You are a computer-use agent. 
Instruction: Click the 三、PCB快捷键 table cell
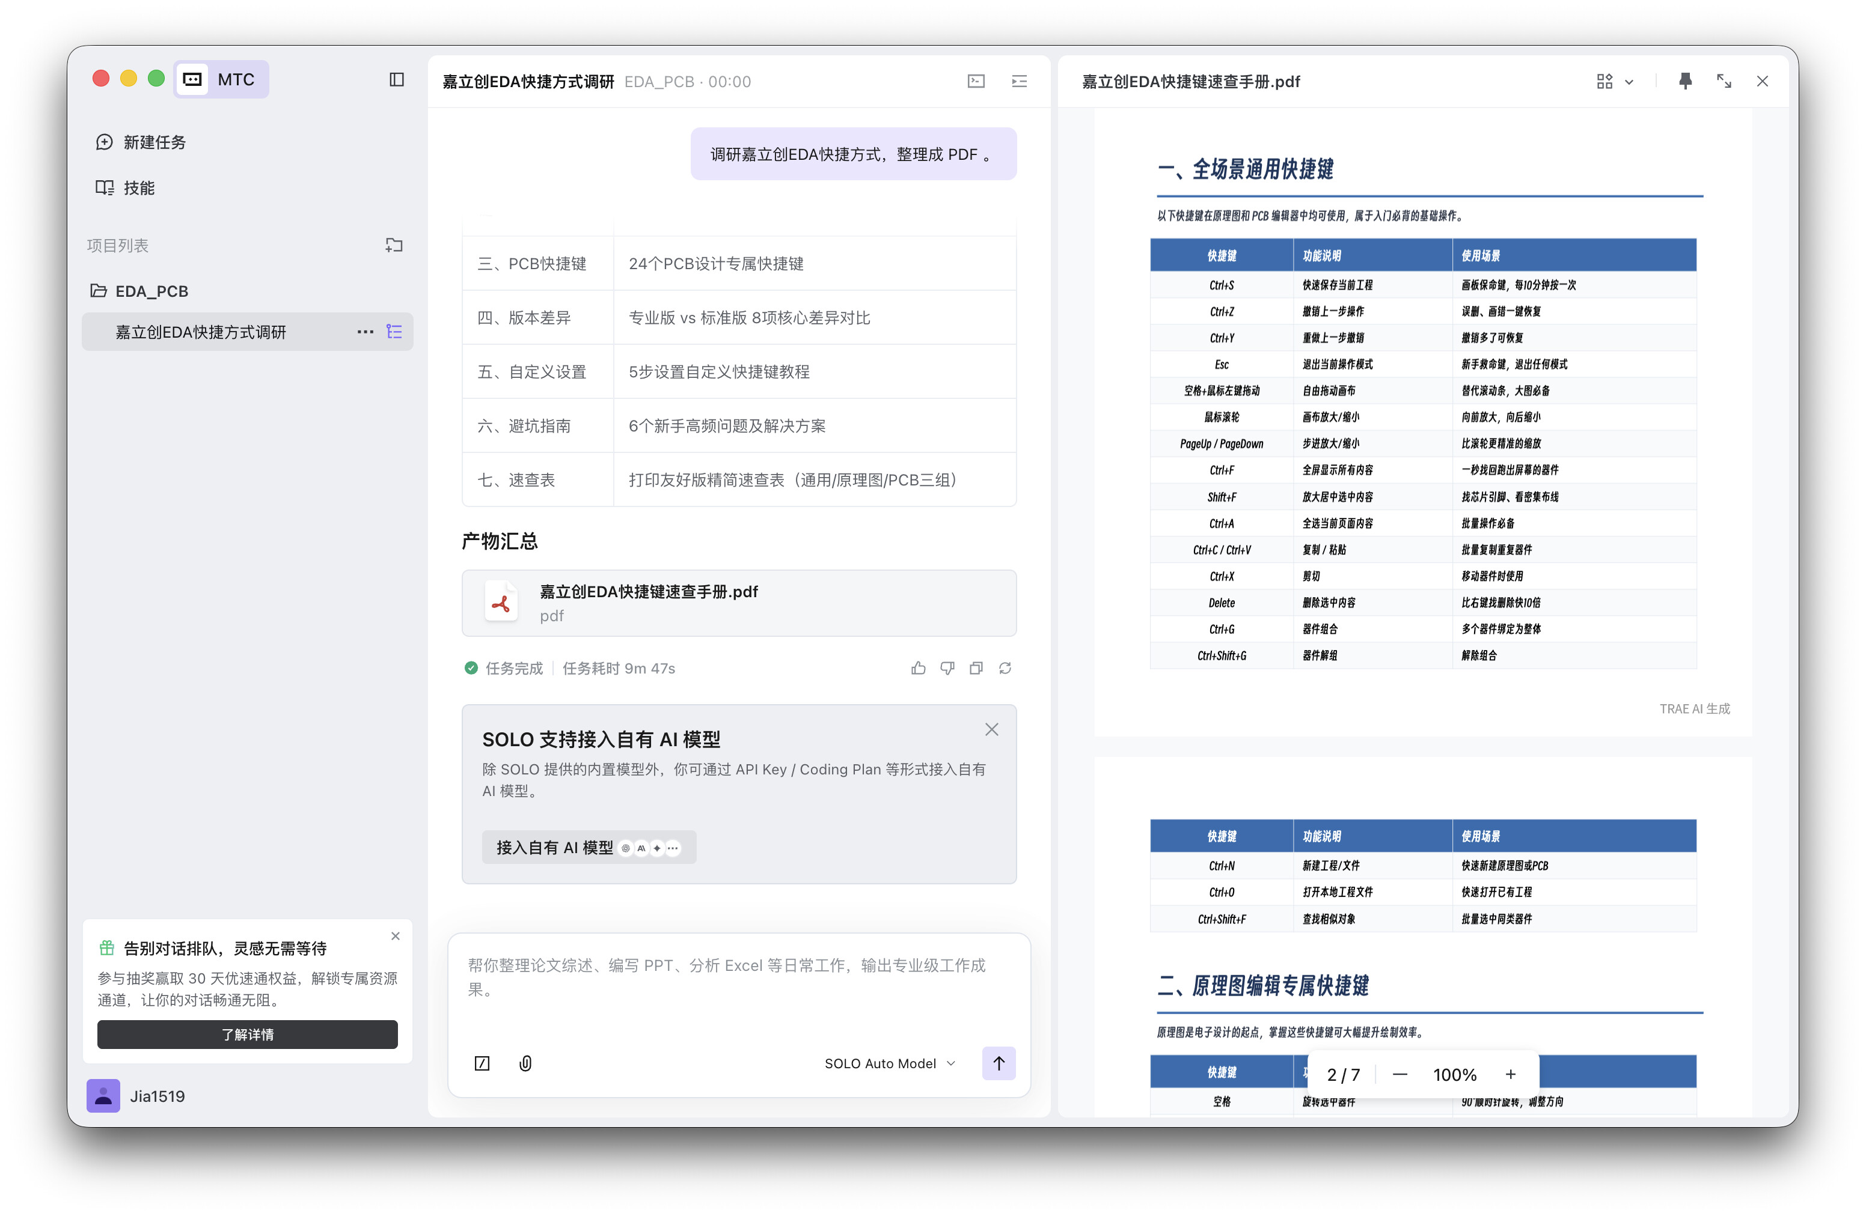point(538,263)
